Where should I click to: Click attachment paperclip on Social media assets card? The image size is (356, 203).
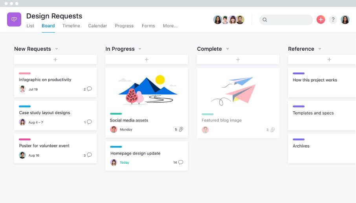(181, 129)
